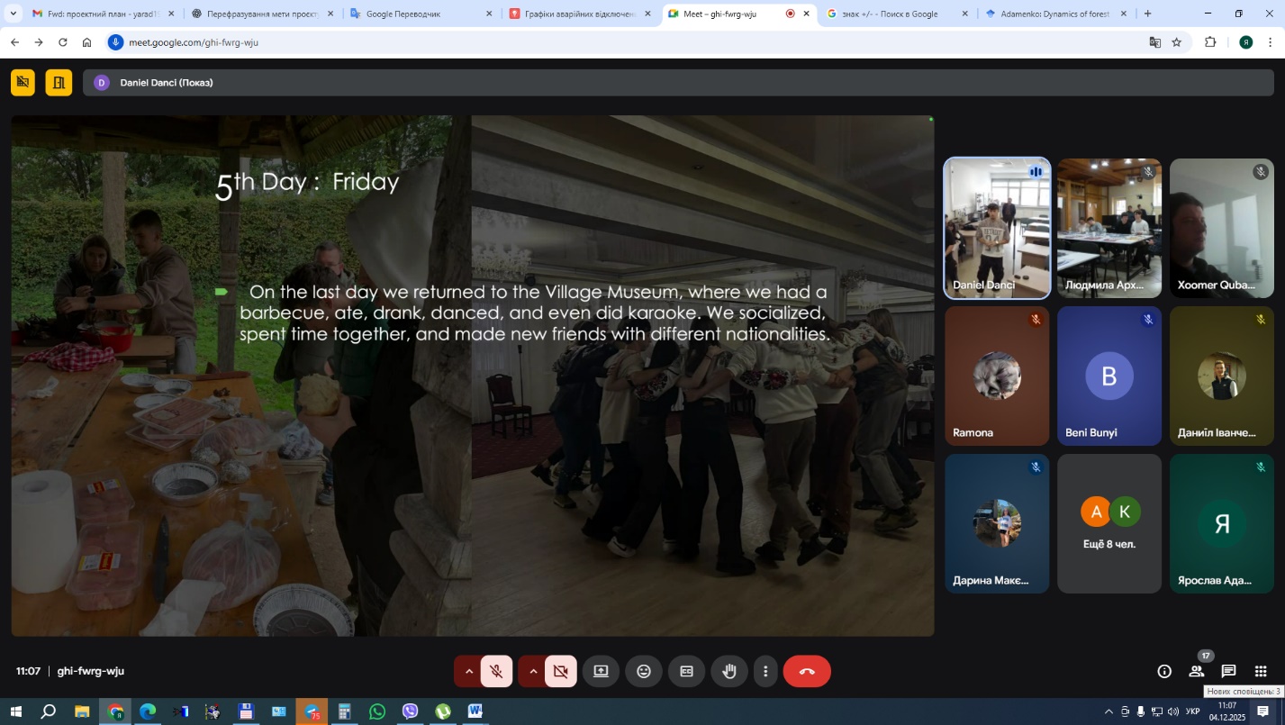
Task: Click the red leave call button
Action: 806,671
